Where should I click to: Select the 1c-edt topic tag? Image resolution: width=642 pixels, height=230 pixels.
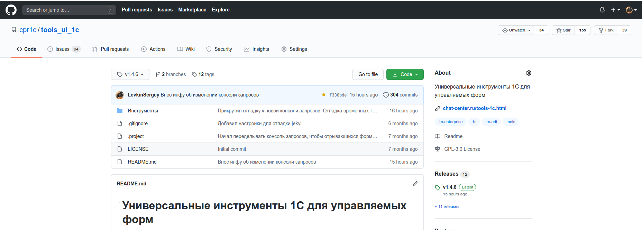pyautogui.click(x=492, y=122)
